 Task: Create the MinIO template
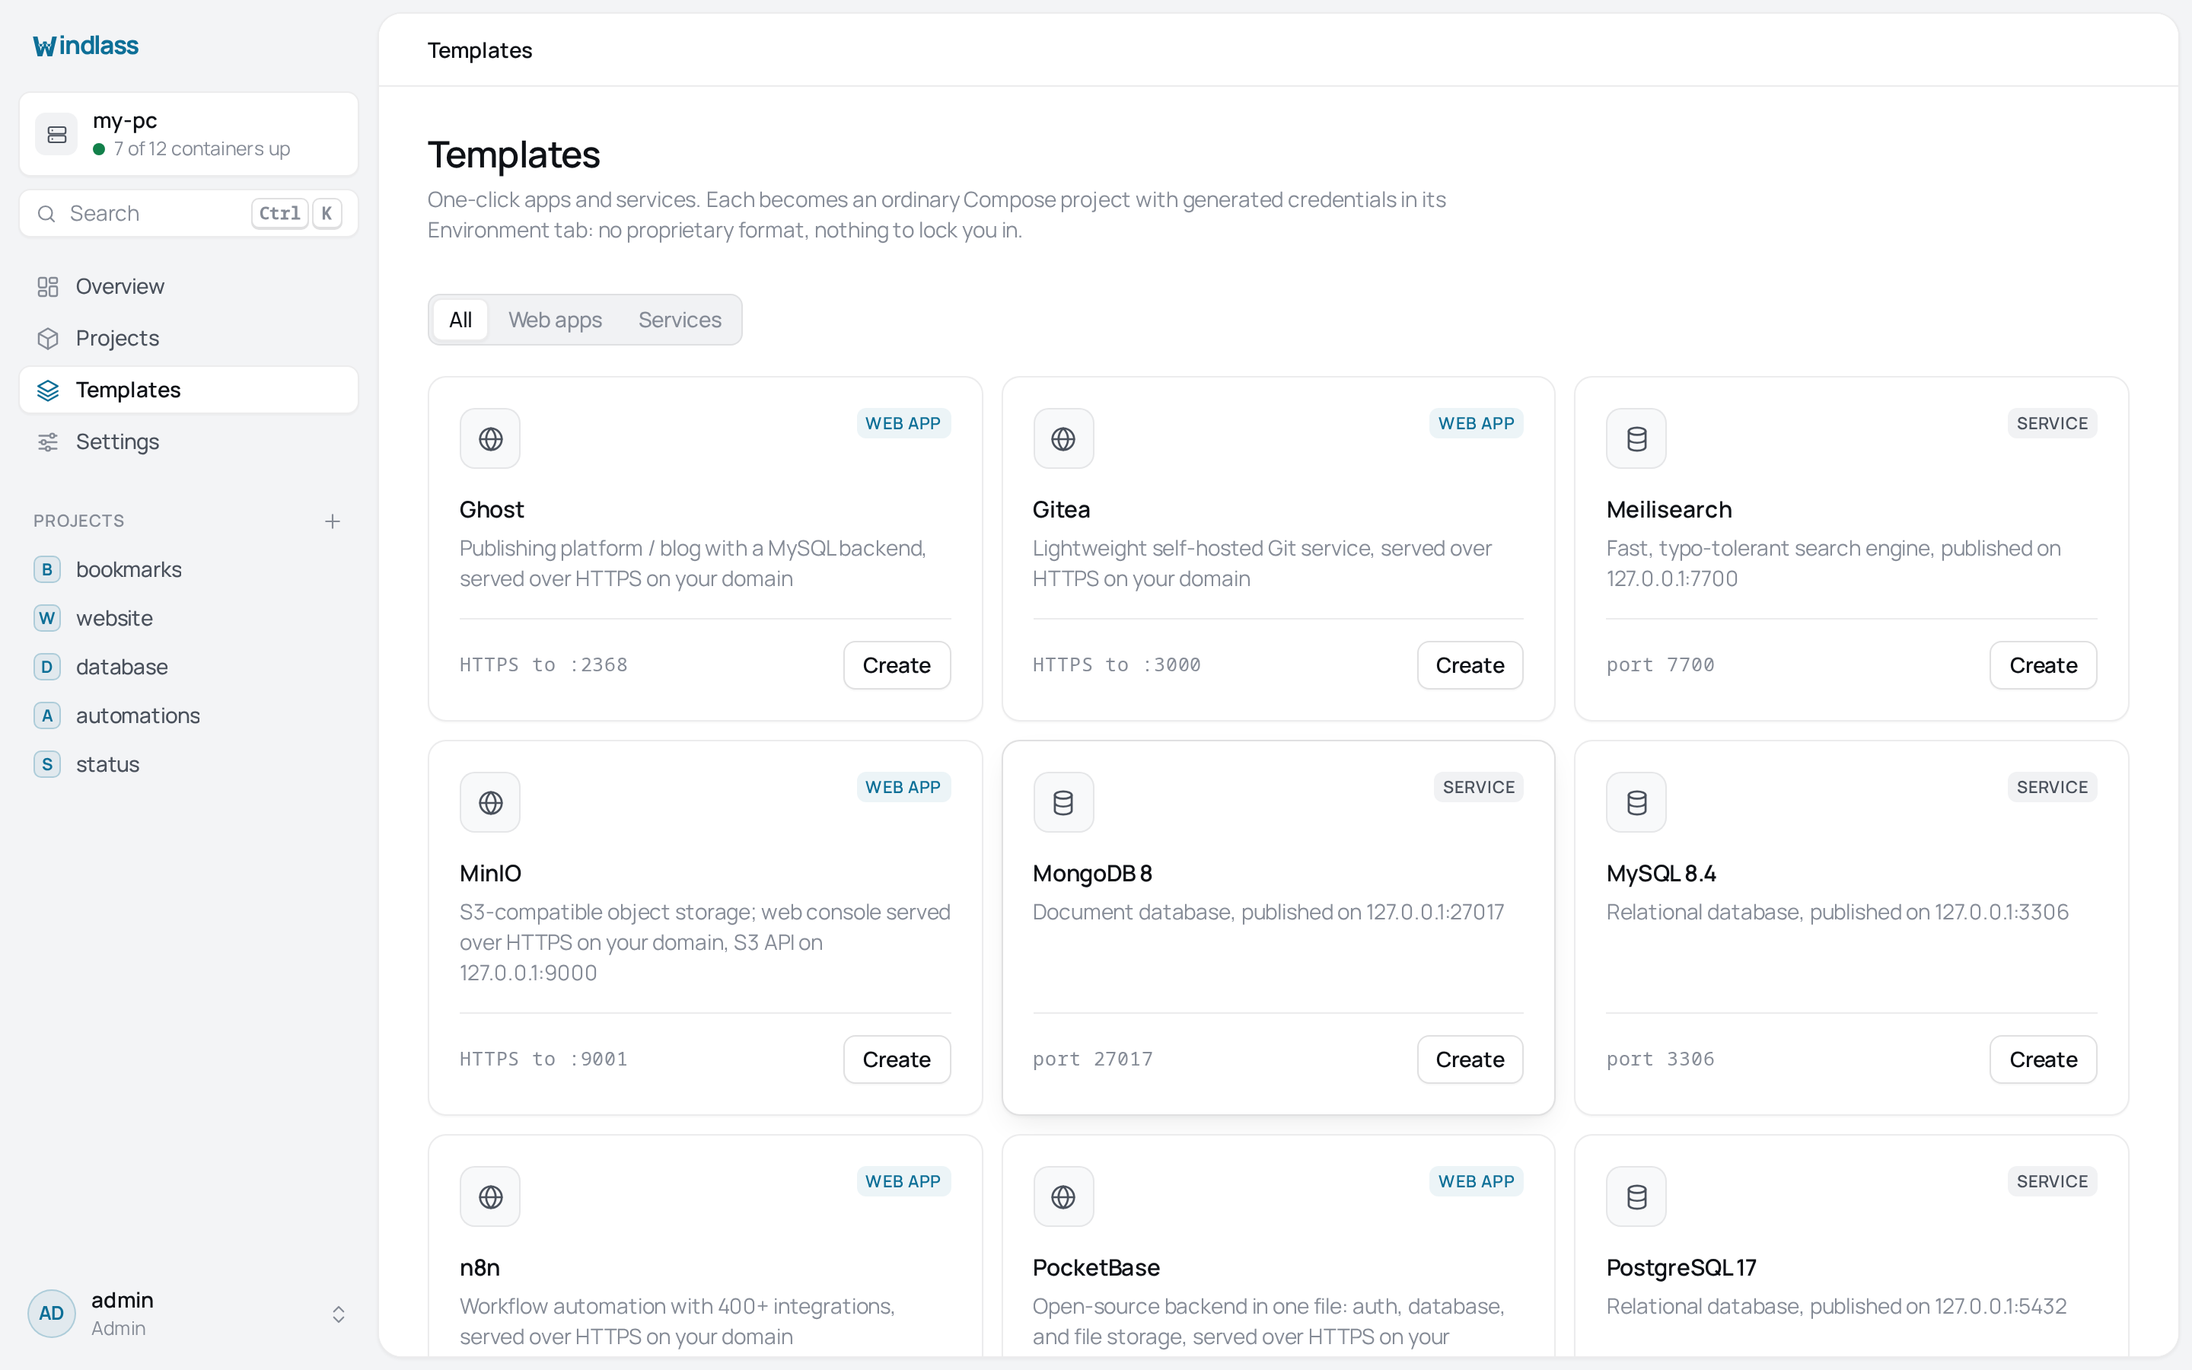[x=897, y=1059]
